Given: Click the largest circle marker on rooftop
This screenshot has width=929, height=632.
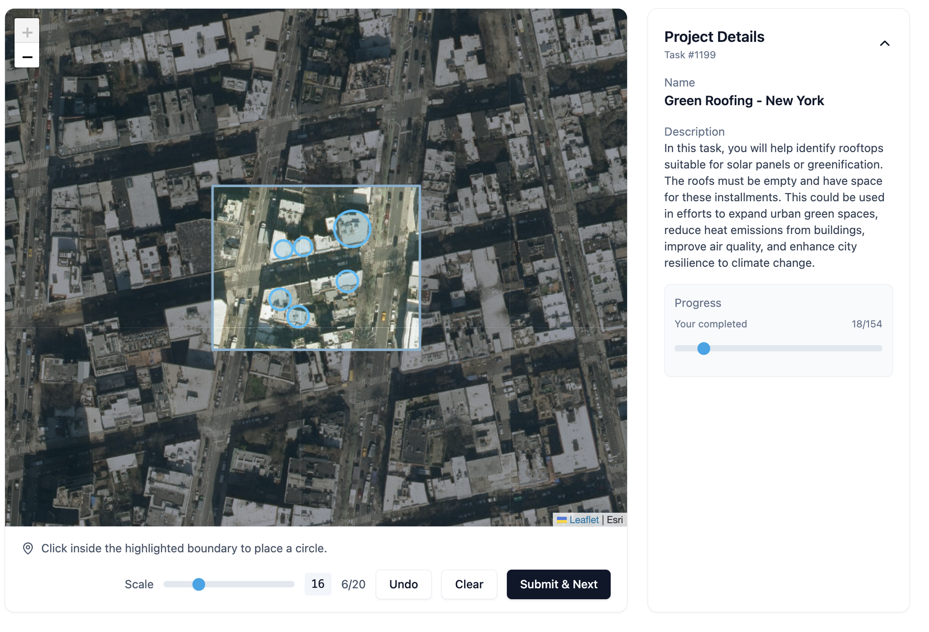Looking at the screenshot, I should click(352, 229).
